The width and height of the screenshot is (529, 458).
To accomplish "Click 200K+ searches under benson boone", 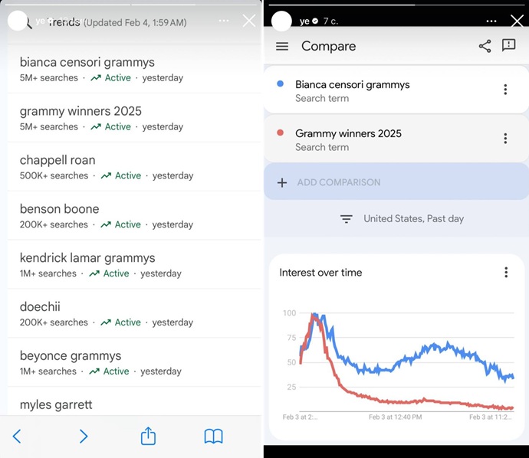I will point(54,224).
